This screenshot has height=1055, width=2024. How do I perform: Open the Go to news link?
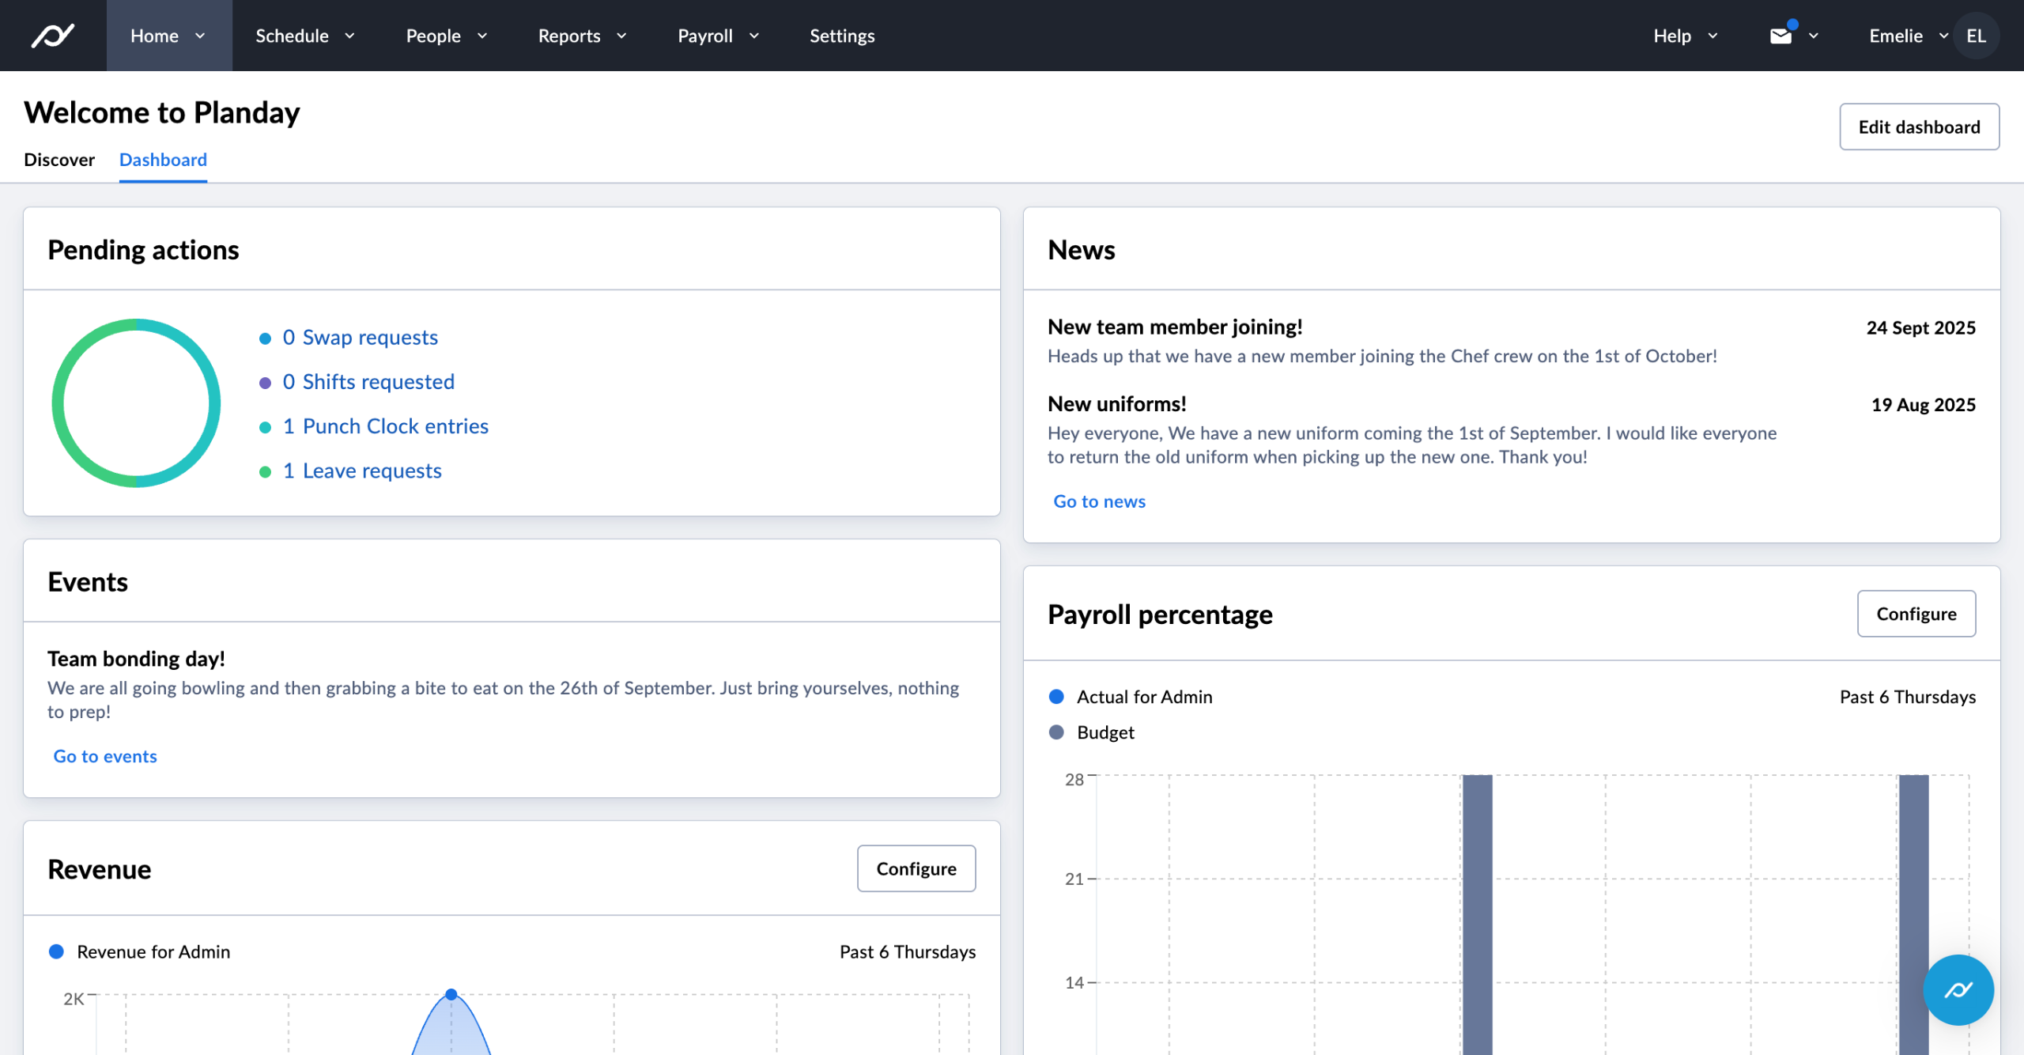tap(1099, 501)
